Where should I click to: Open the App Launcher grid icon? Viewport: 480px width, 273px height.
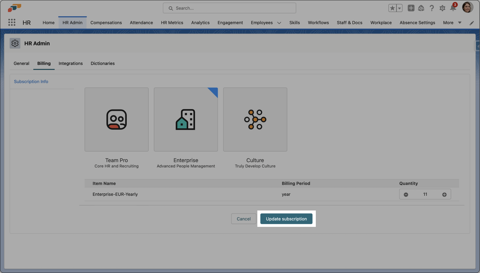coord(12,22)
